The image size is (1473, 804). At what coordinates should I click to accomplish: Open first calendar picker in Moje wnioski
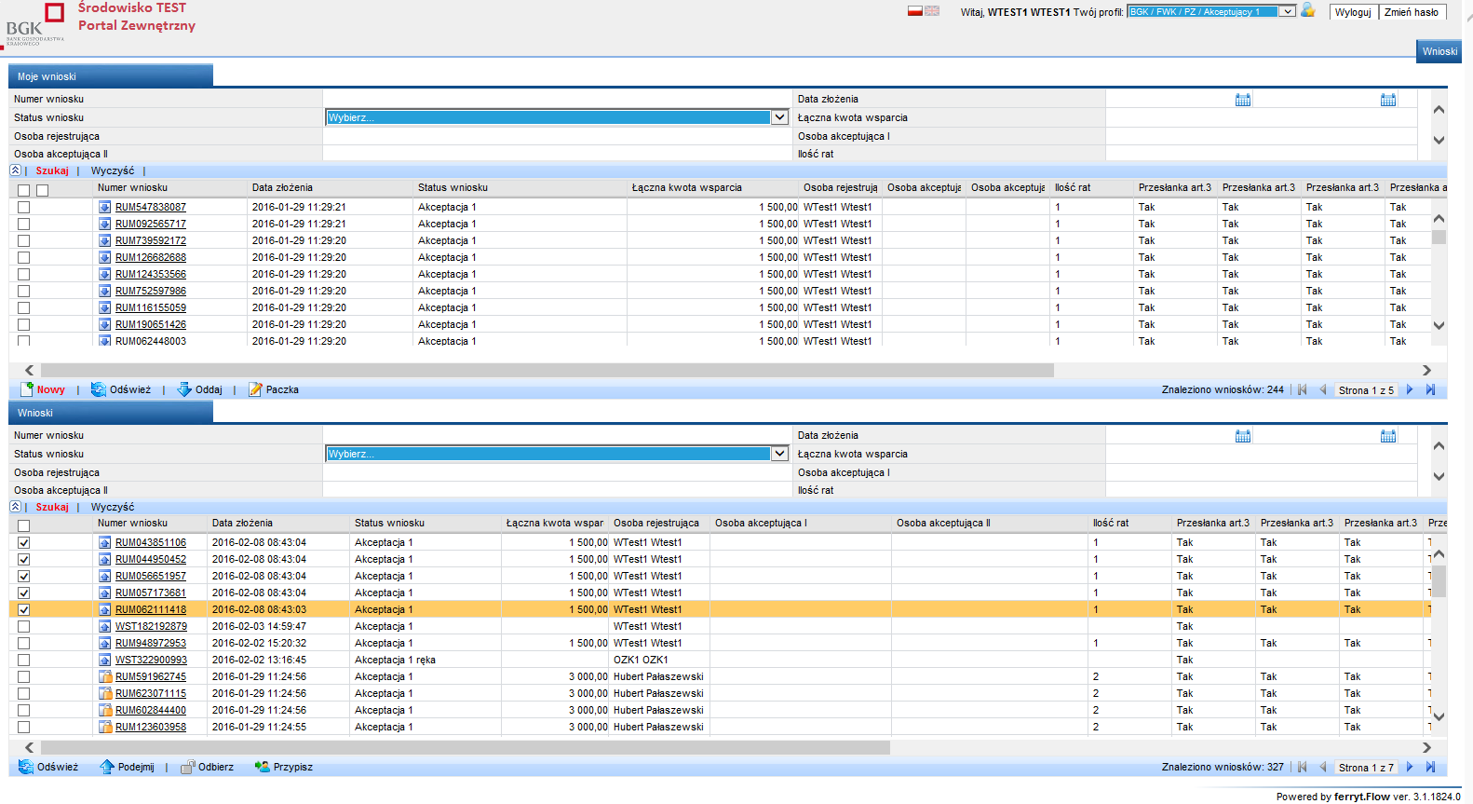coord(1243,99)
